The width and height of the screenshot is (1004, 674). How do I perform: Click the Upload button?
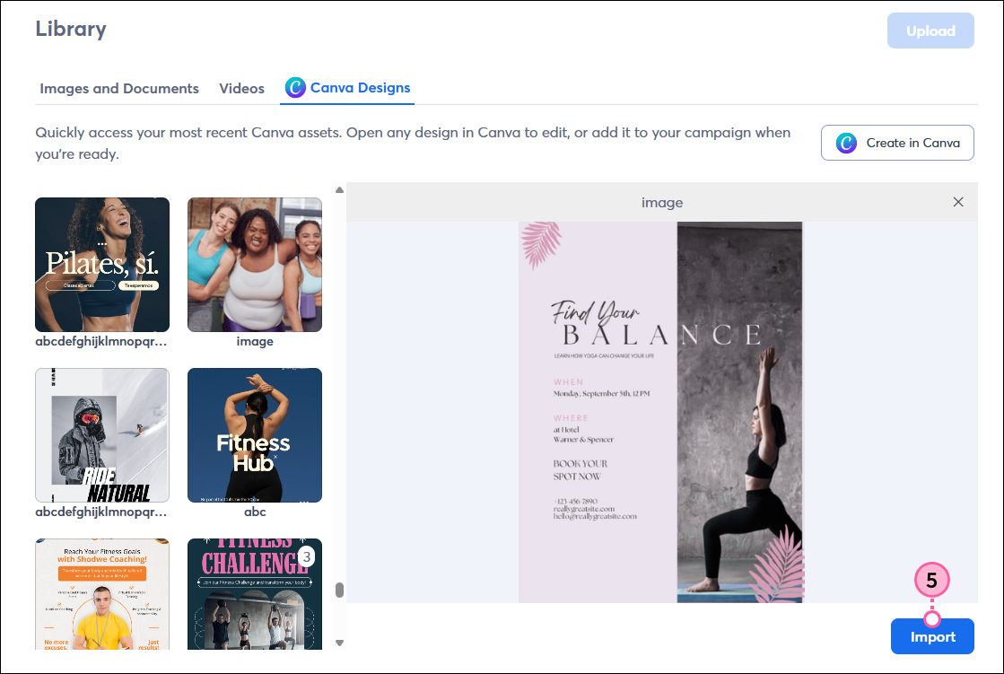(x=930, y=30)
